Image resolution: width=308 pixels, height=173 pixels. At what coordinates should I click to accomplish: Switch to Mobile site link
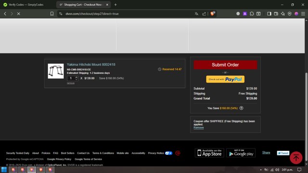(x=123, y=153)
